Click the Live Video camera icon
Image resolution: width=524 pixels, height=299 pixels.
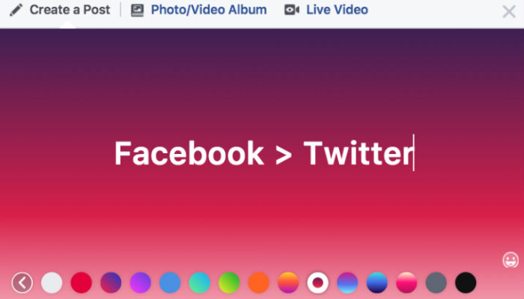point(292,10)
